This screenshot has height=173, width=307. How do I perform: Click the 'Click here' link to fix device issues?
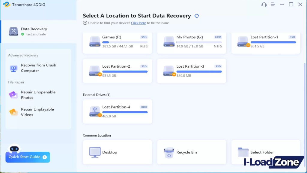coord(138,23)
